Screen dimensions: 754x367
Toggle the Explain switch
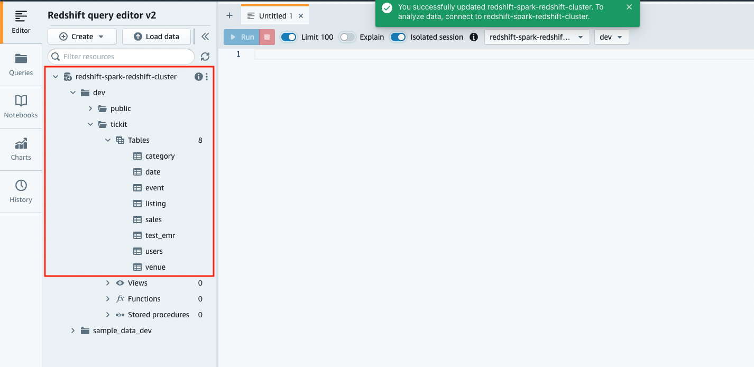[347, 37]
